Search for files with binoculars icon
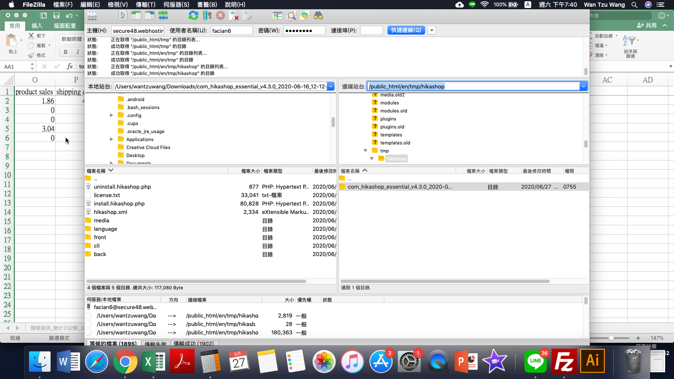Viewport: 674px width, 379px height. 318,16
